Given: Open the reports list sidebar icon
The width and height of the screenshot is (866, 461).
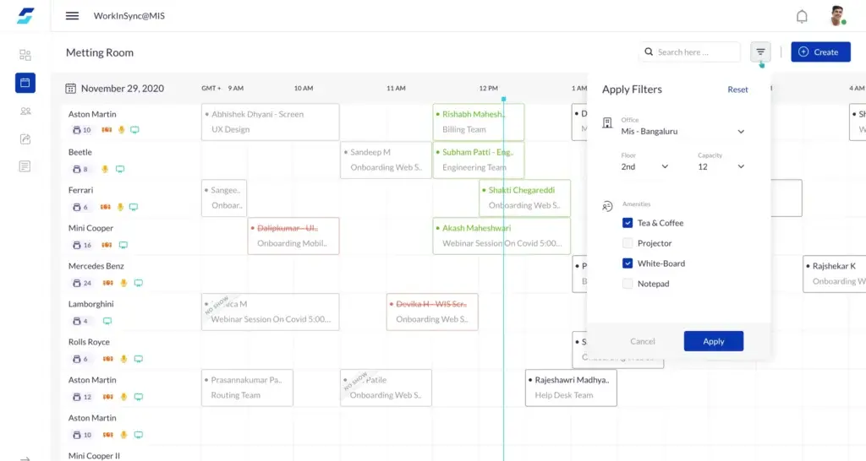Looking at the screenshot, I should (x=25, y=166).
